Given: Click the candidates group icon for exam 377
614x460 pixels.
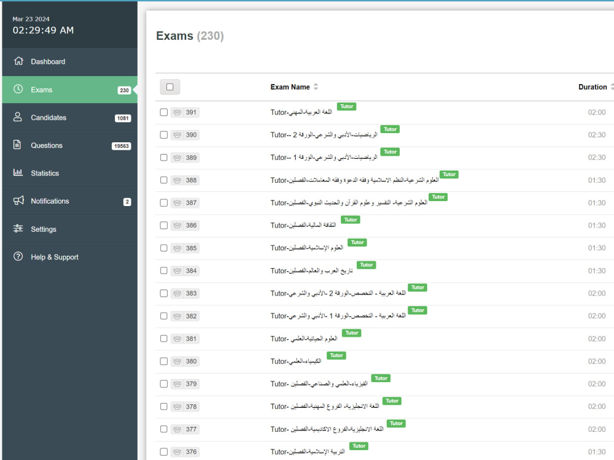Looking at the screenshot, I should 177,429.
